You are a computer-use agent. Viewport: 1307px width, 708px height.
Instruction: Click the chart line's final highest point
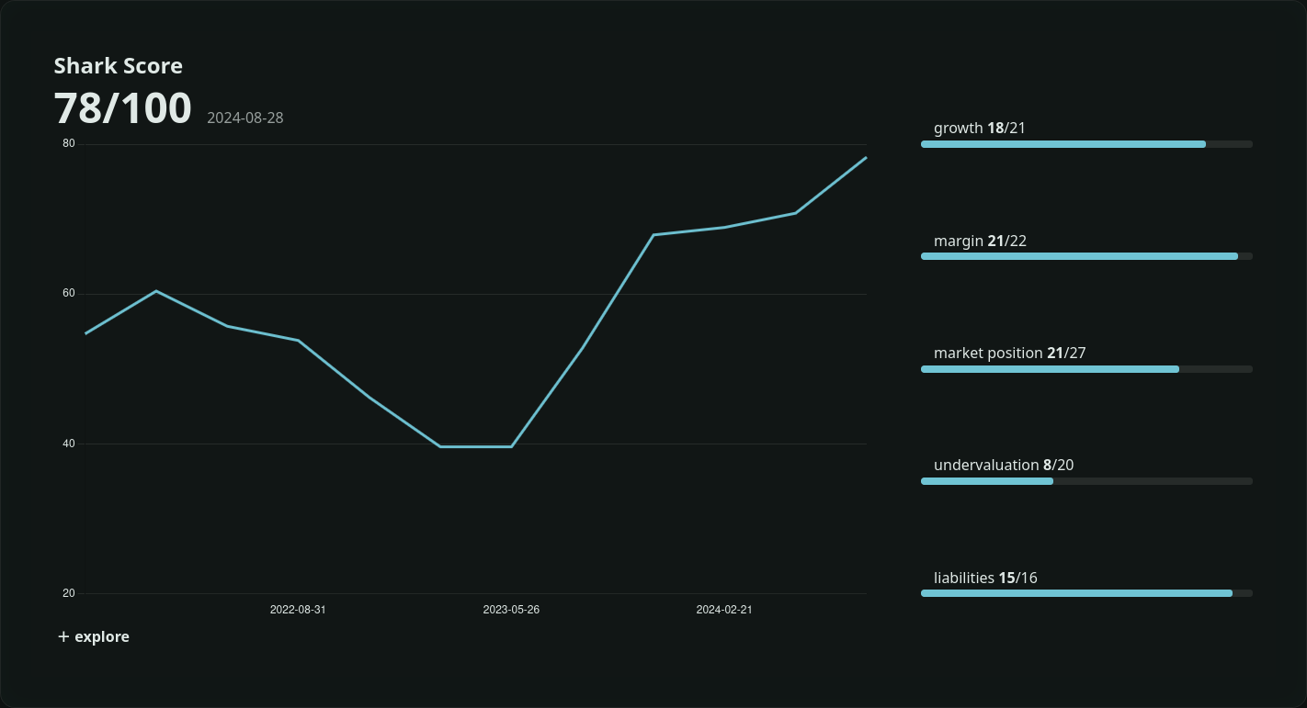tap(866, 158)
